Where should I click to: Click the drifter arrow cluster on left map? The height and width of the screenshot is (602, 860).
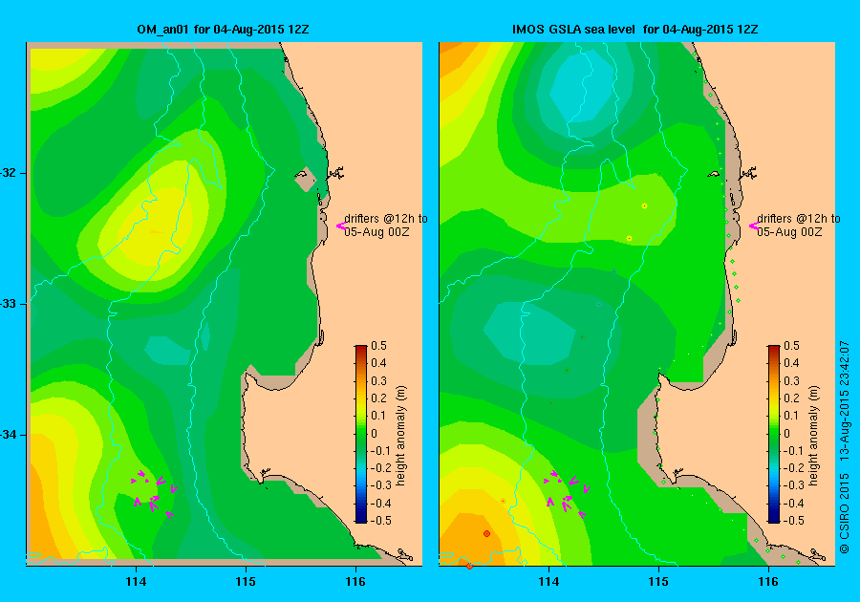coord(154,493)
